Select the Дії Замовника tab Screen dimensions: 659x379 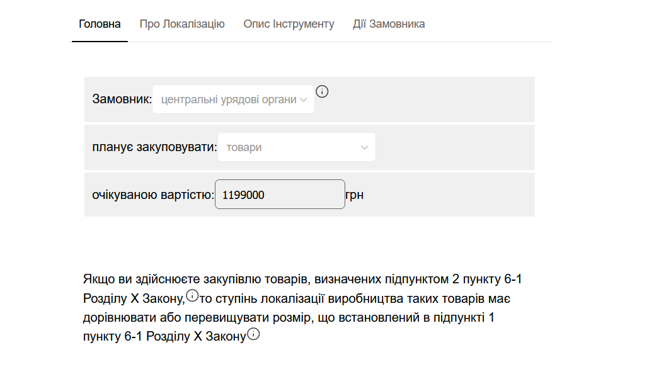pyautogui.click(x=389, y=25)
